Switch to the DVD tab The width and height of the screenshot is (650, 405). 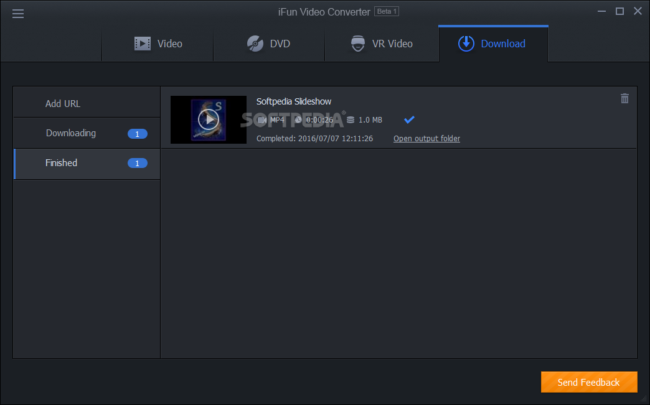(x=269, y=44)
